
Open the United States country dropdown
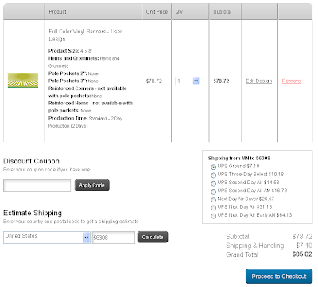47,238
